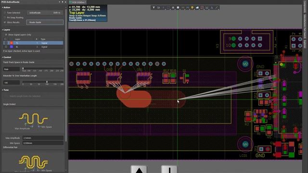Check the BL layer row checkbox
This screenshot has width=308, height=173.
[6, 47]
